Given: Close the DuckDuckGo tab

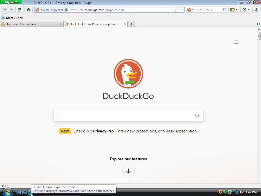Looking at the screenshot, I should click(x=124, y=24).
